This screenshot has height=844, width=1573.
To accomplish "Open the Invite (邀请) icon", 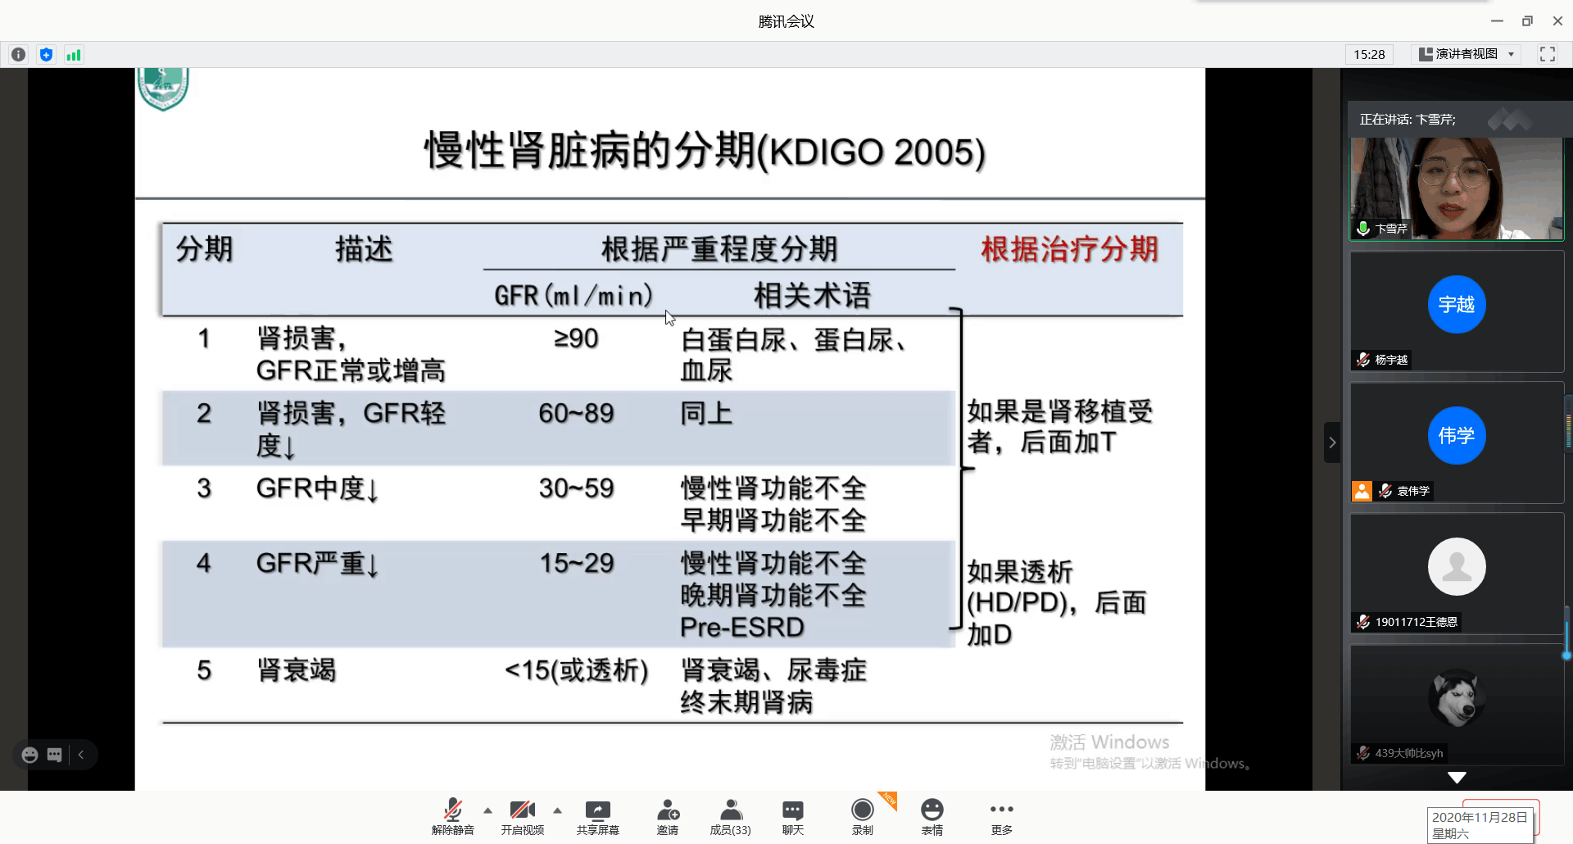I will pyautogui.click(x=668, y=817).
